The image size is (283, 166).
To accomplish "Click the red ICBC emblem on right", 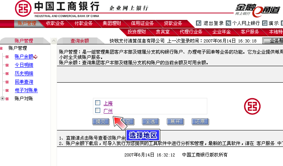I will tap(252, 106).
